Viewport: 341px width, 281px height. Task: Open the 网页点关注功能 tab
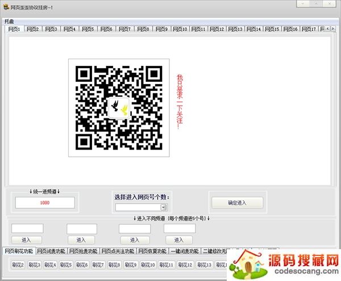click(118, 251)
